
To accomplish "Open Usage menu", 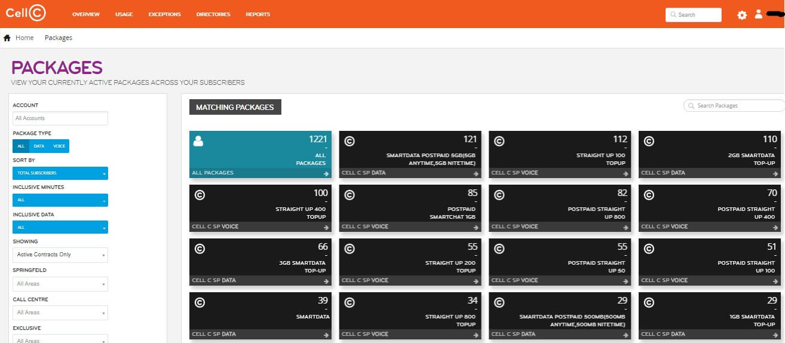I will (x=124, y=14).
